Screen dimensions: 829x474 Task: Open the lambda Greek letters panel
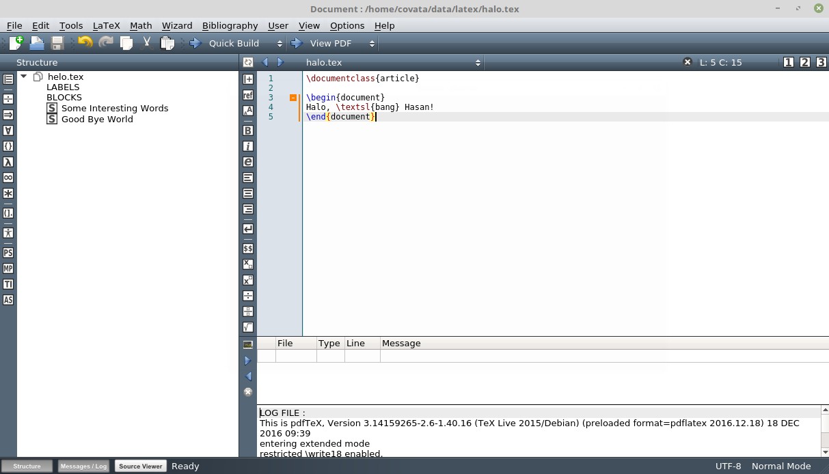[x=8, y=162]
